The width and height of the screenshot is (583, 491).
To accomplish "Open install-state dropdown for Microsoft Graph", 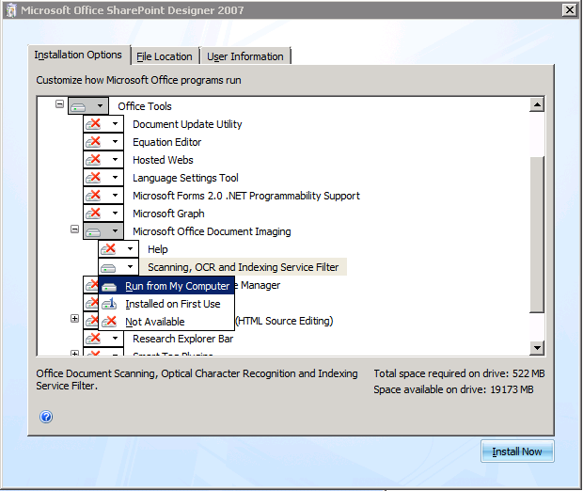I will point(103,214).
